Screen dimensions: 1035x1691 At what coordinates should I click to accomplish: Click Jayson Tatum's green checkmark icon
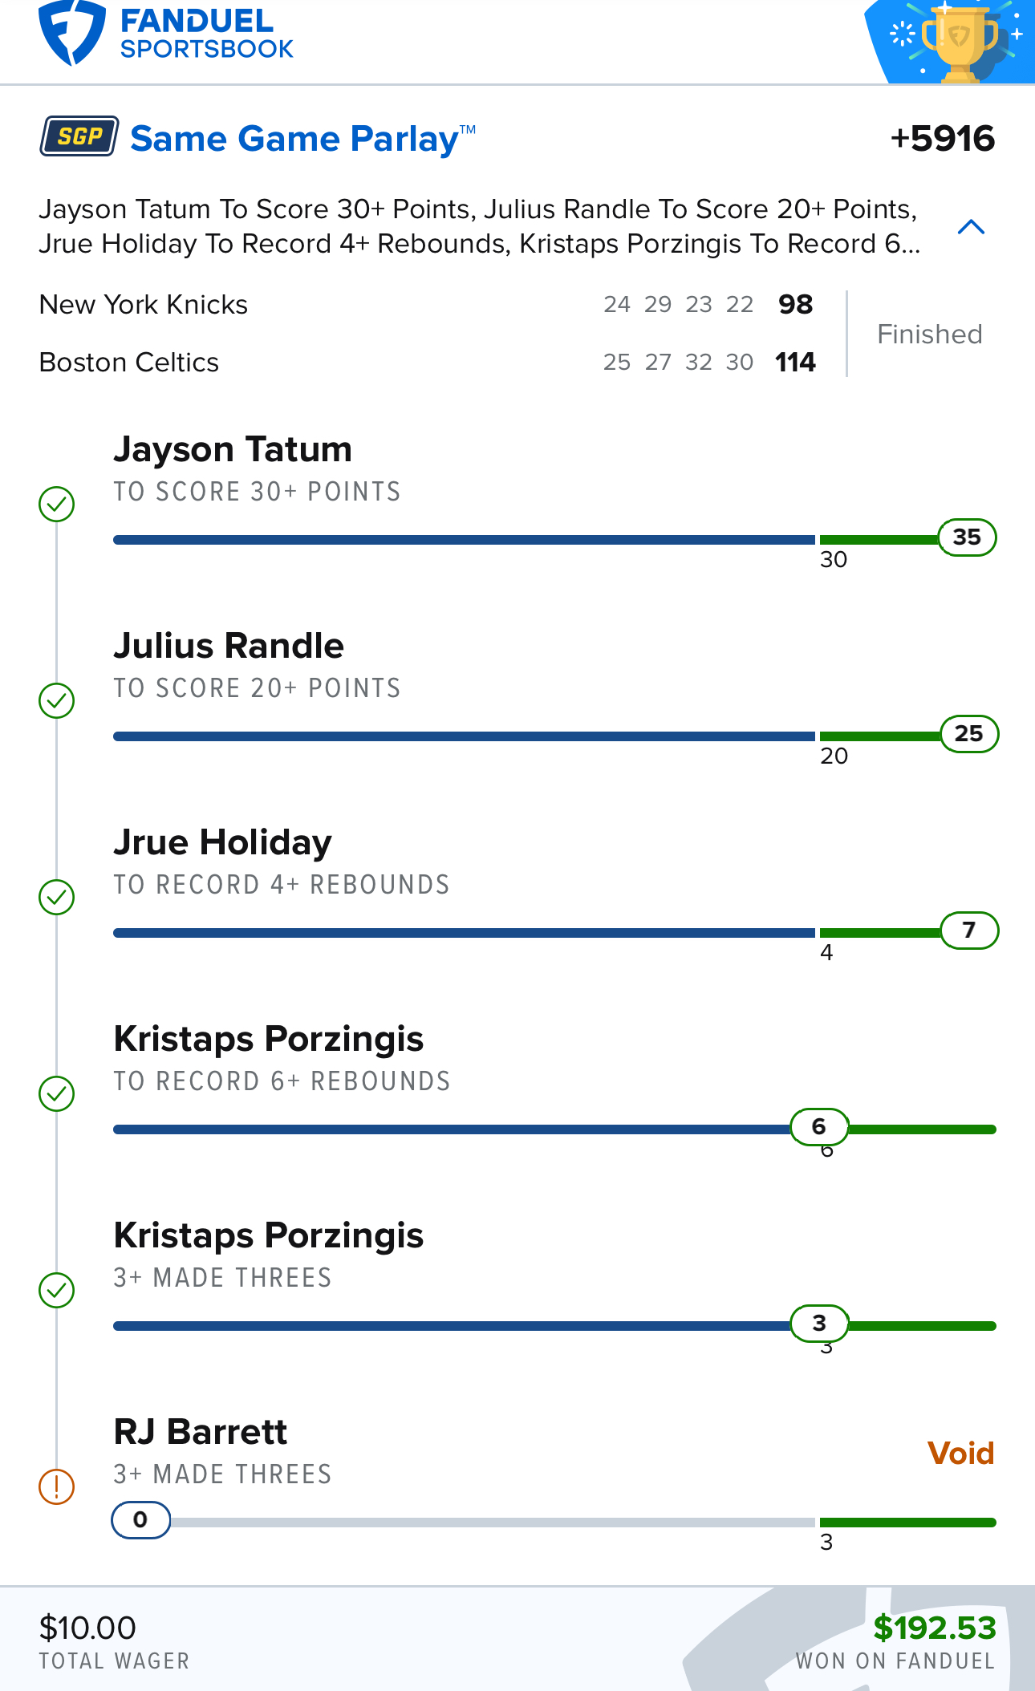(57, 504)
